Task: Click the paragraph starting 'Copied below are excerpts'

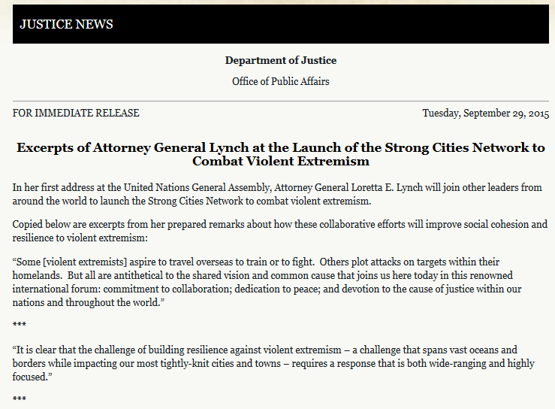Action: (x=280, y=232)
